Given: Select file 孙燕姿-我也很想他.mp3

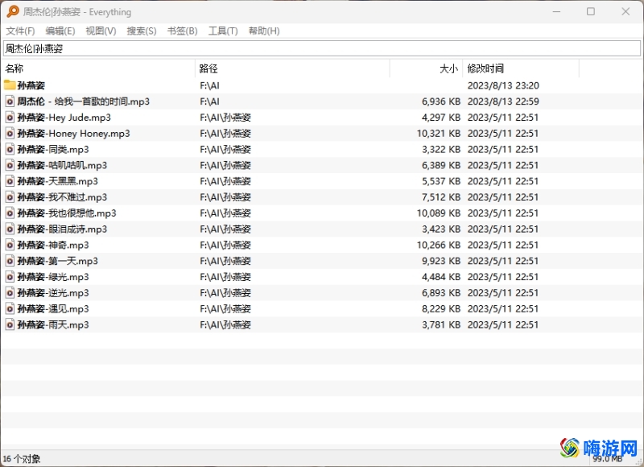Looking at the screenshot, I should tap(67, 213).
